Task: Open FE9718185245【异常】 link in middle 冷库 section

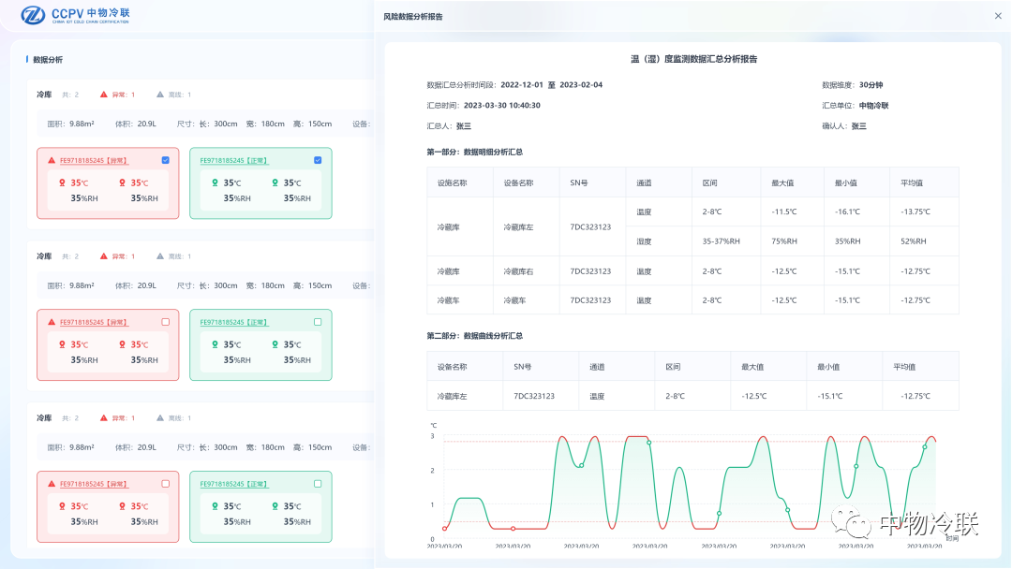Action: point(94,322)
